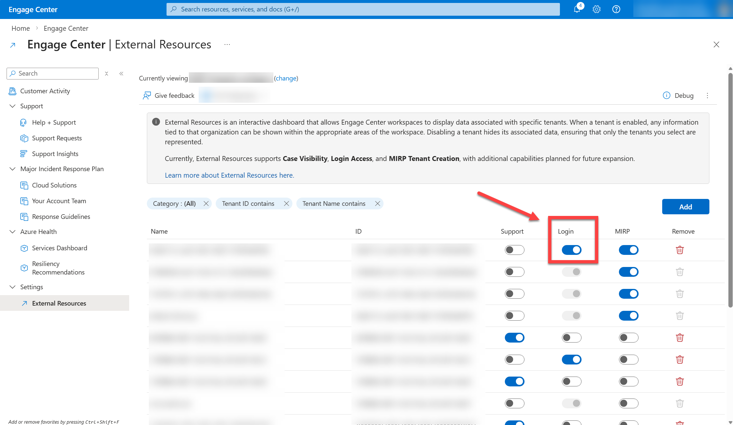Open the ellipsis menu next to page title
The height and width of the screenshot is (425, 733).
click(227, 44)
